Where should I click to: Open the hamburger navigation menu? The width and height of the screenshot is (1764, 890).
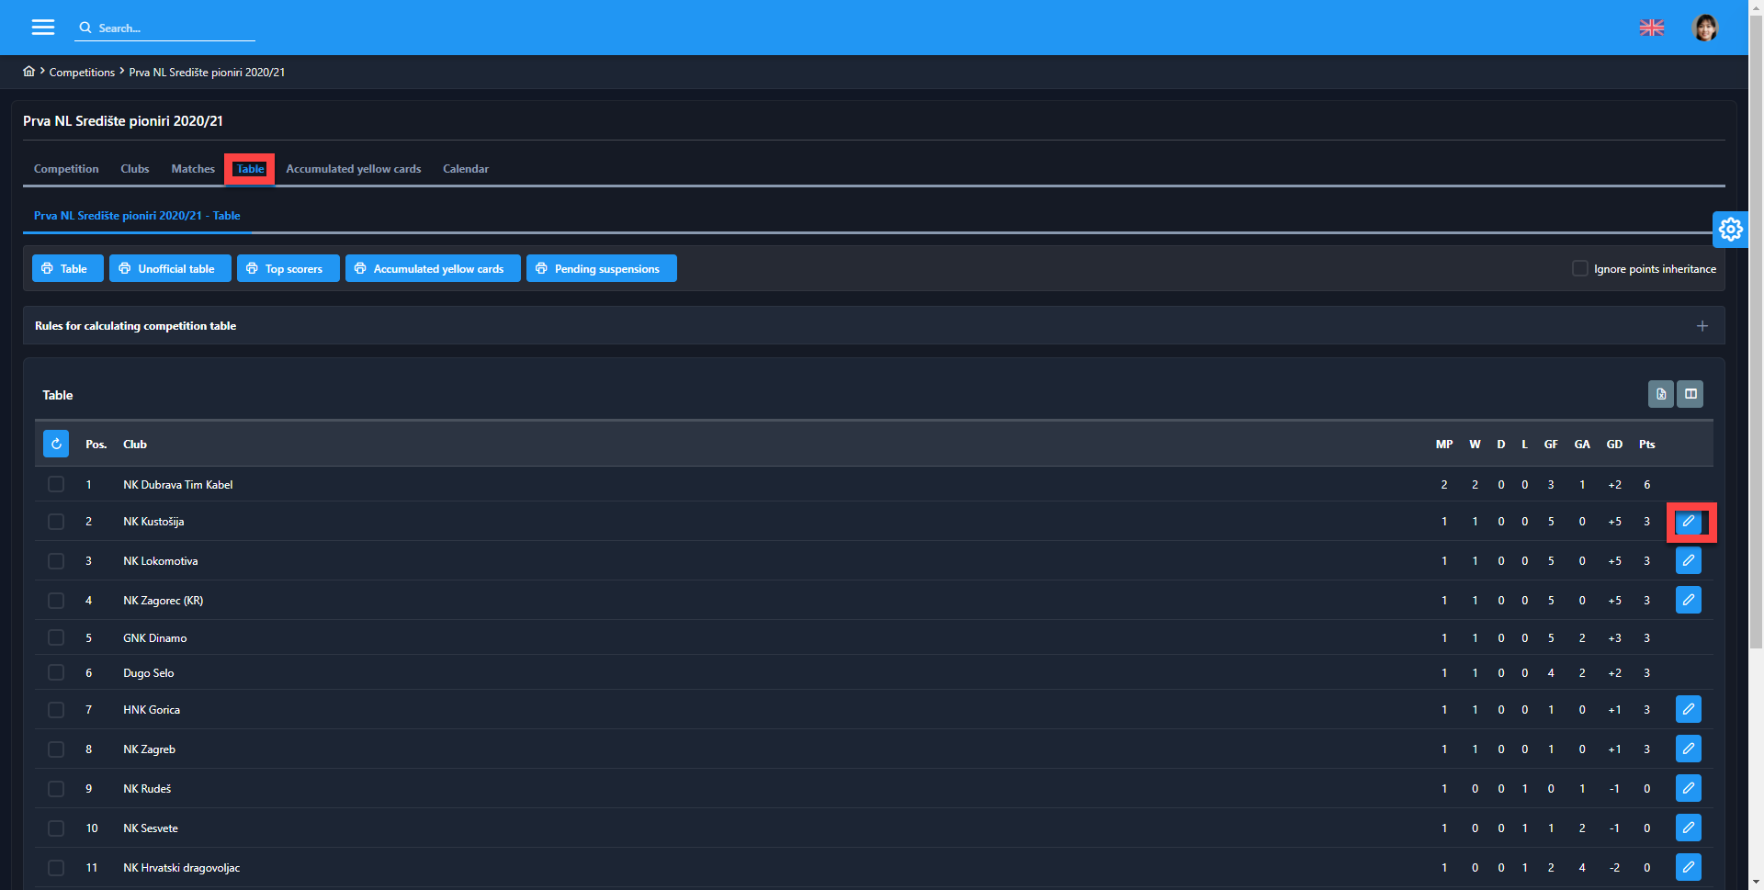[42, 28]
